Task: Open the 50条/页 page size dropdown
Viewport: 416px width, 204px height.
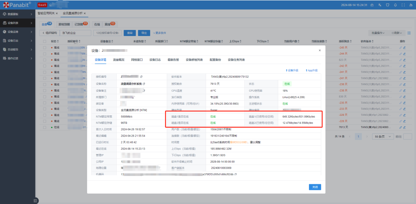Action: coord(383,137)
